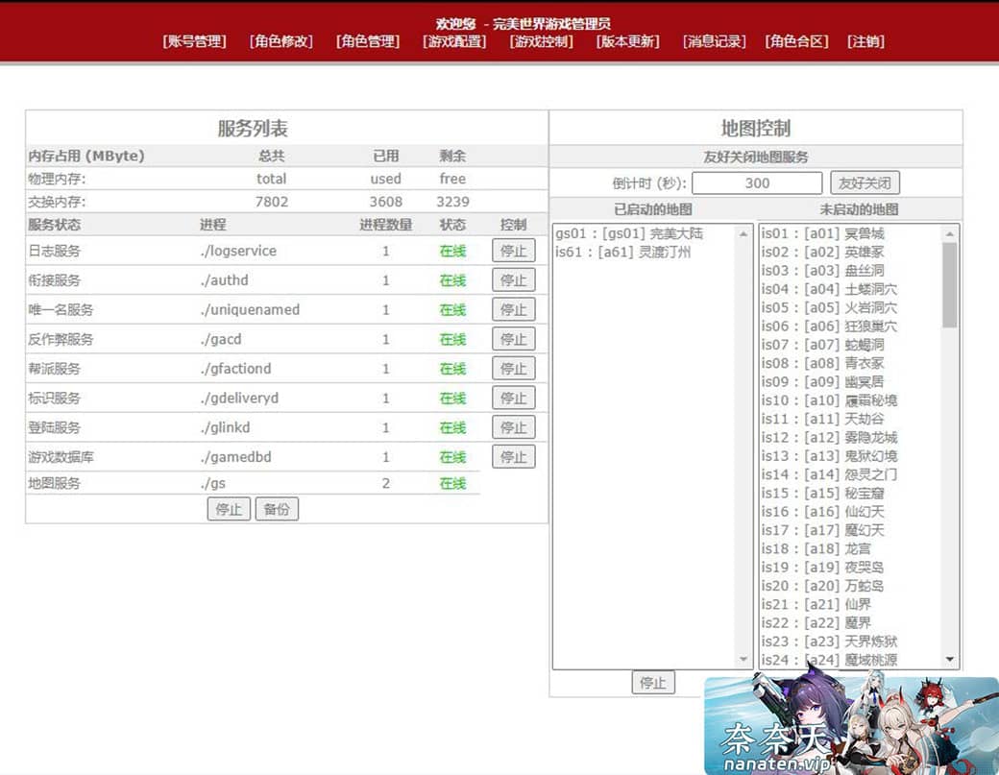Select is11 天劫谷 map entry

(x=850, y=419)
